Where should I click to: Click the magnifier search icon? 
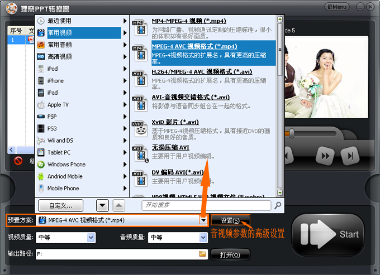click(x=278, y=206)
